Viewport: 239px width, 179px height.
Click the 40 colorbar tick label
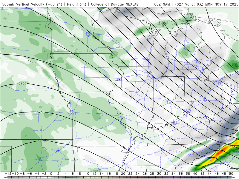[195, 174]
